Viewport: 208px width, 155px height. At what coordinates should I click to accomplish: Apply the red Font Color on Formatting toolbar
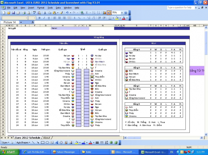point(124,18)
